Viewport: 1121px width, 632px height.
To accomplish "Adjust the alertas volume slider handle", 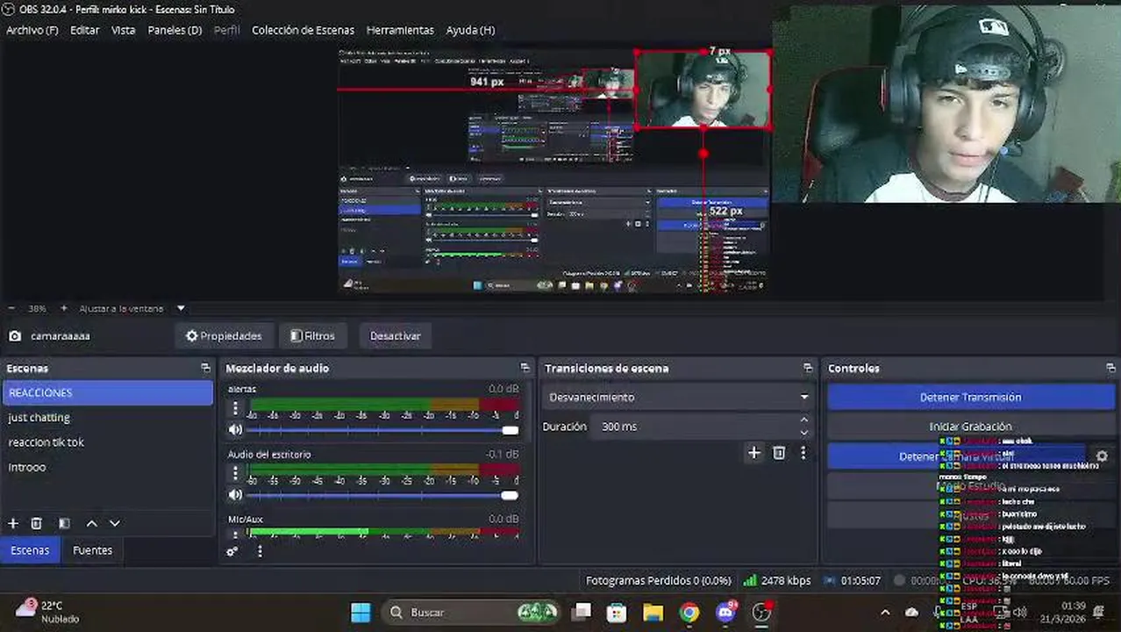I will [x=511, y=430].
